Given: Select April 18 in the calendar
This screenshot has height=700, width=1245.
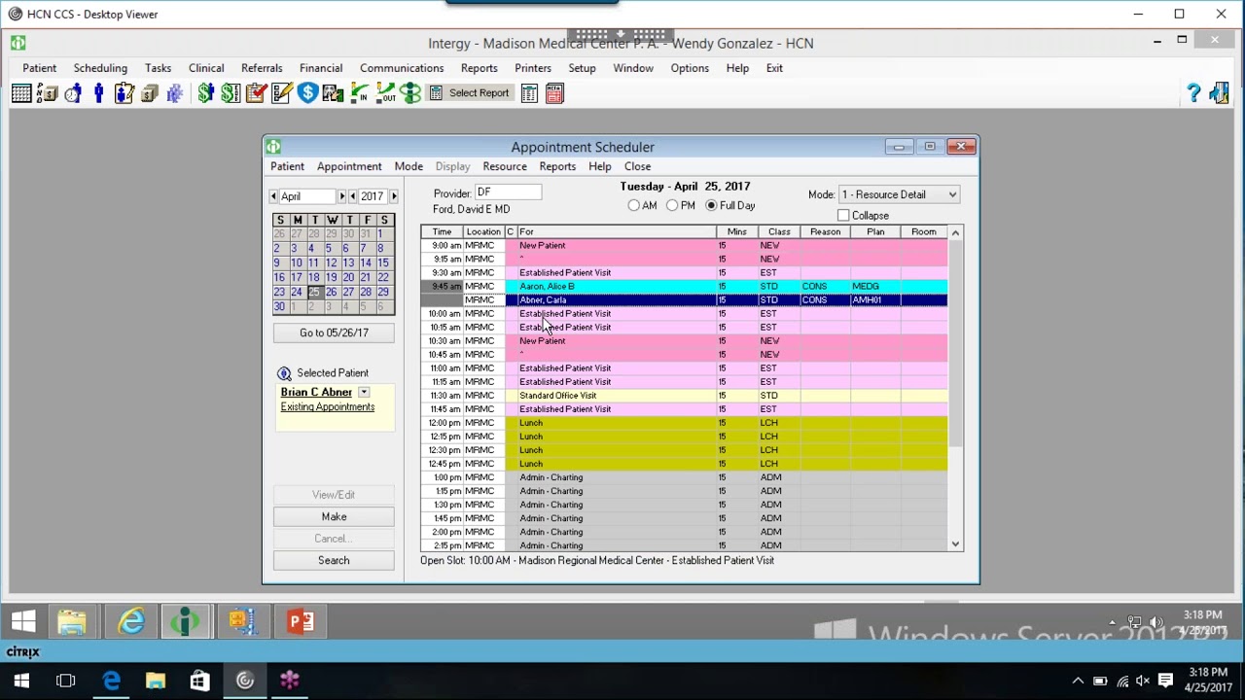Looking at the screenshot, I should tap(313, 278).
